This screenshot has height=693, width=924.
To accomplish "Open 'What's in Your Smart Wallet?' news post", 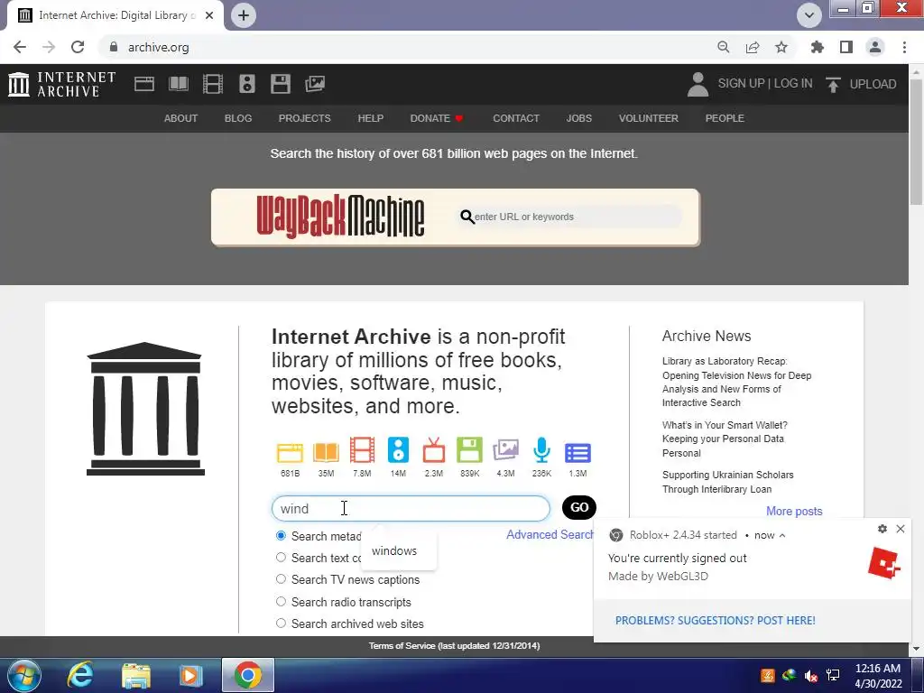I will [725, 439].
